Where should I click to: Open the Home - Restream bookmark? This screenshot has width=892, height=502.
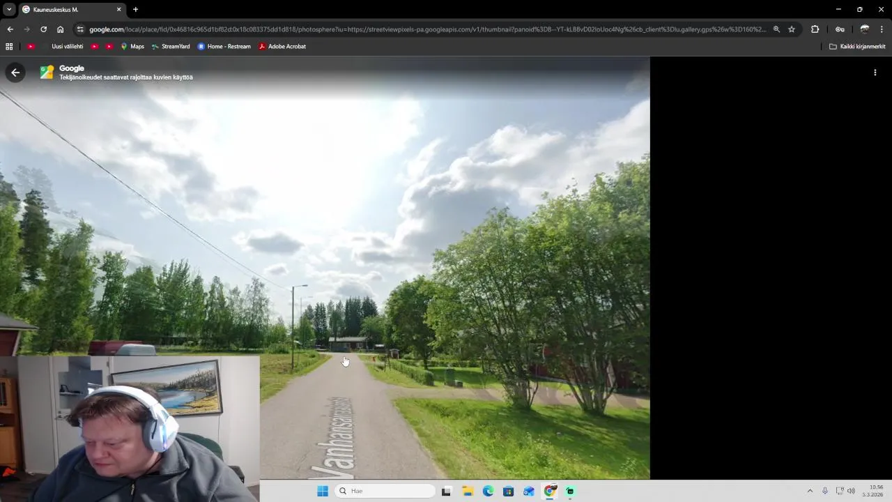coord(224,47)
